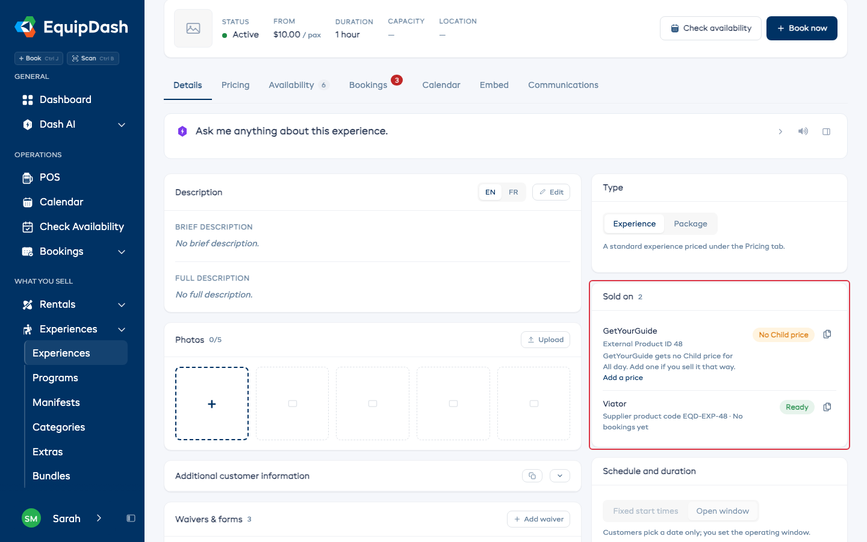Switch description language to FR

pyautogui.click(x=514, y=192)
